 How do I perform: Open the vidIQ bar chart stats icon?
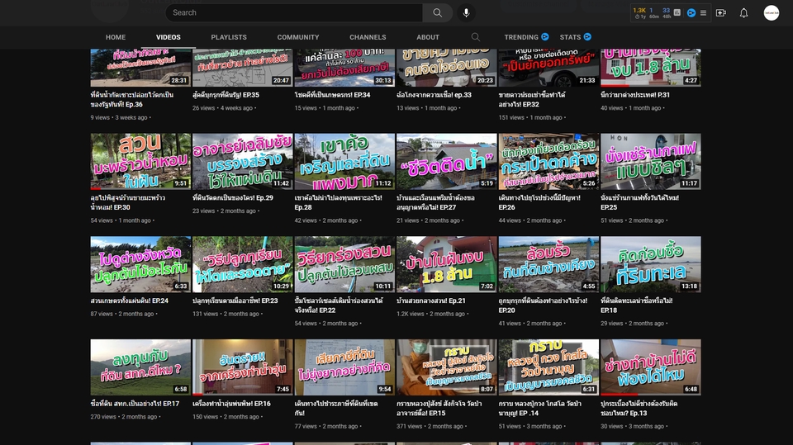point(677,12)
